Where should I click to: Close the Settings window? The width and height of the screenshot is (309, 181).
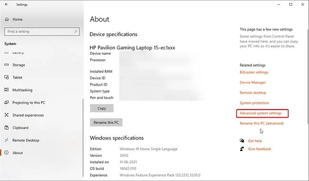(x=303, y=4)
